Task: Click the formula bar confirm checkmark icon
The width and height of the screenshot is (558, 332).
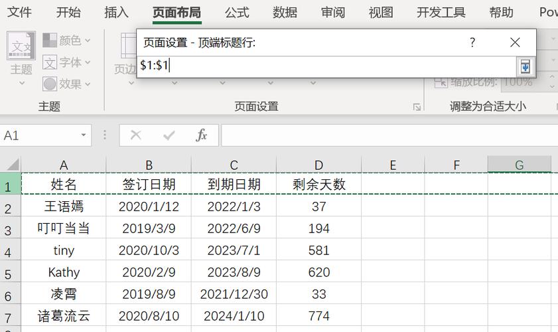Action: coord(169,135)
